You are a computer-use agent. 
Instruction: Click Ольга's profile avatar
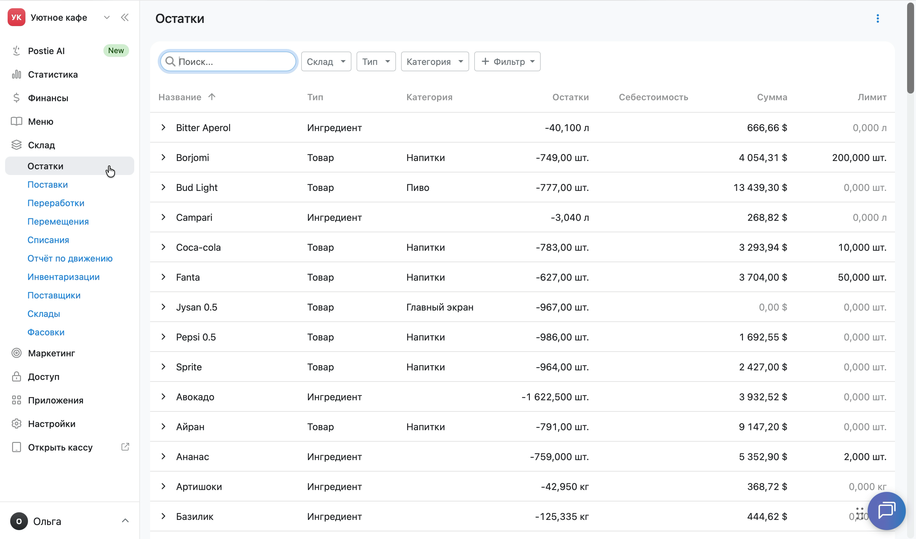19,521
